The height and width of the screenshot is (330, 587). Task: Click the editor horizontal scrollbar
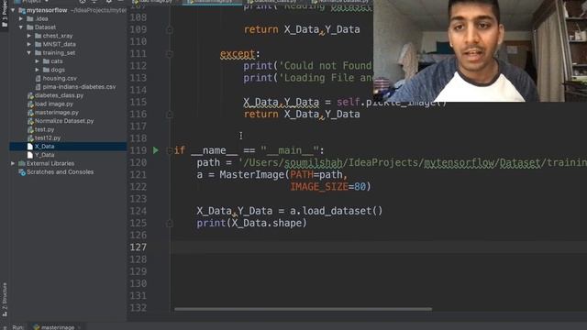[303, 309]
